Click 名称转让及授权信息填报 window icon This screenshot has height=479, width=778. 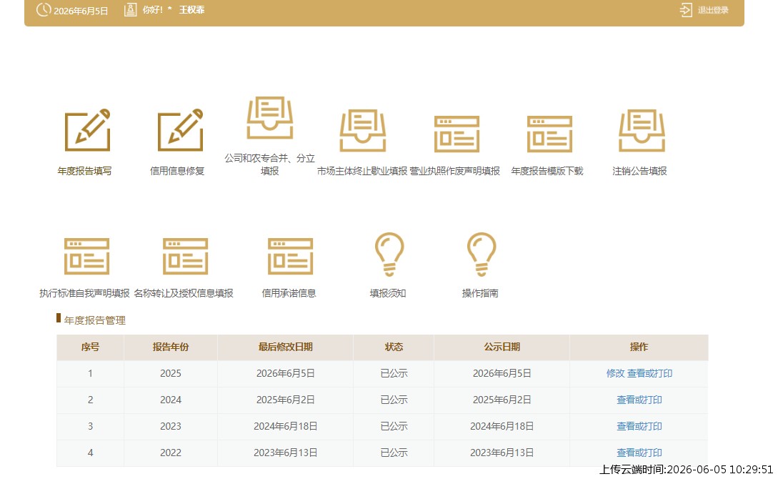tap(185, 256)
